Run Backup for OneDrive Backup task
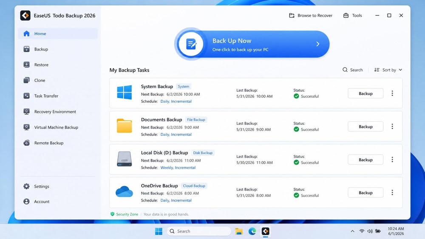 365,193
